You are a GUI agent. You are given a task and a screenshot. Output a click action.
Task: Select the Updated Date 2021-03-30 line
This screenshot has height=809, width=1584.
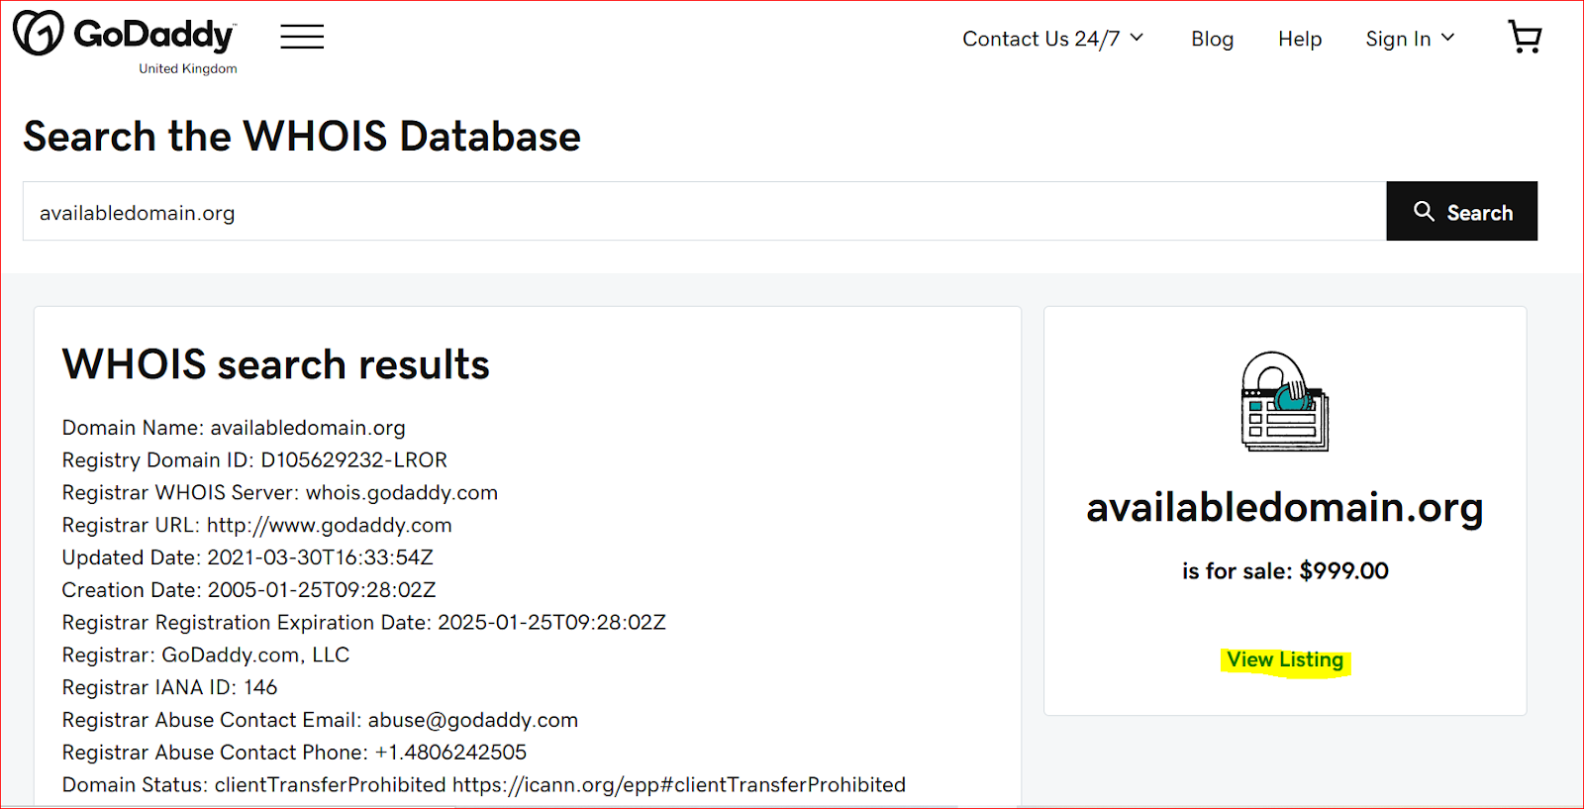247,557
